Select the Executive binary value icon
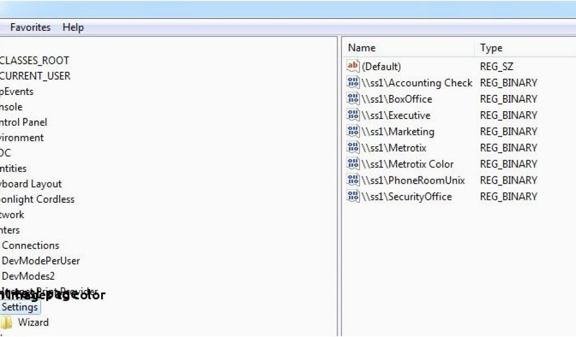 click(x=353, y=115)
